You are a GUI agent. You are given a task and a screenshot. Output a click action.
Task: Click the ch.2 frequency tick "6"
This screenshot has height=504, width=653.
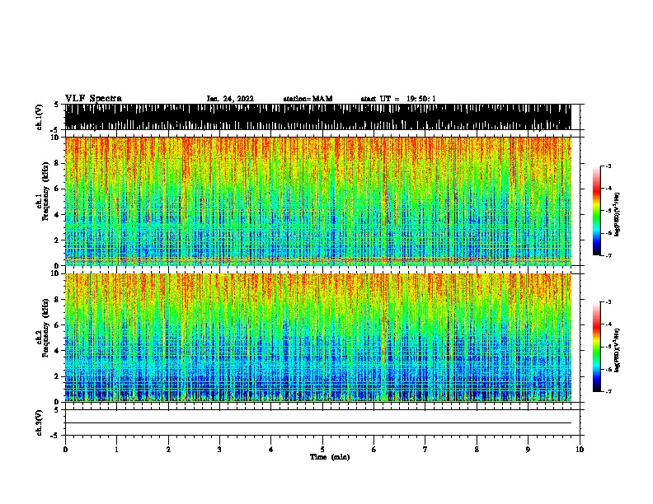click(58, 325)
